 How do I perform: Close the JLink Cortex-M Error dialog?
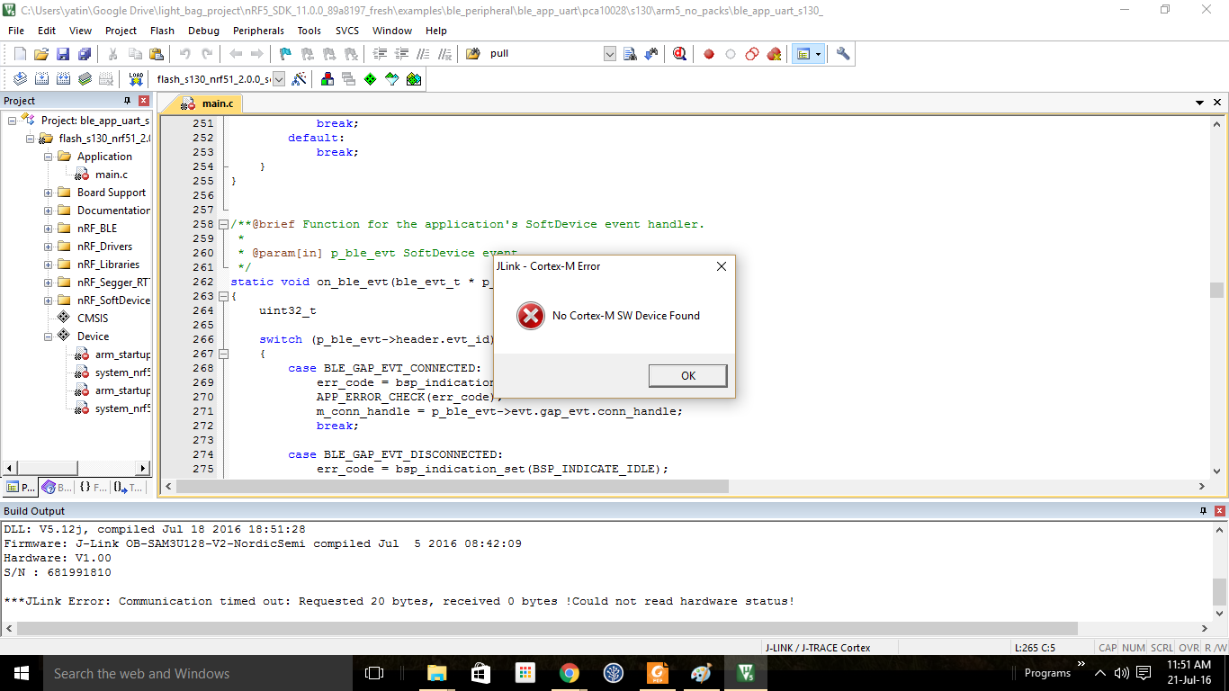click(721, 266)
